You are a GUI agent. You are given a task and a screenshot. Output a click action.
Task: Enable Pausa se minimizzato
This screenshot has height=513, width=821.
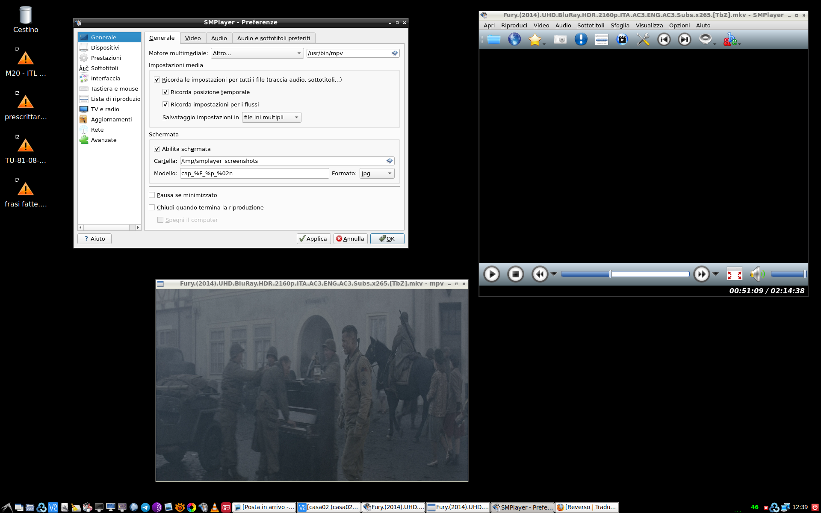tap(152, 195)
